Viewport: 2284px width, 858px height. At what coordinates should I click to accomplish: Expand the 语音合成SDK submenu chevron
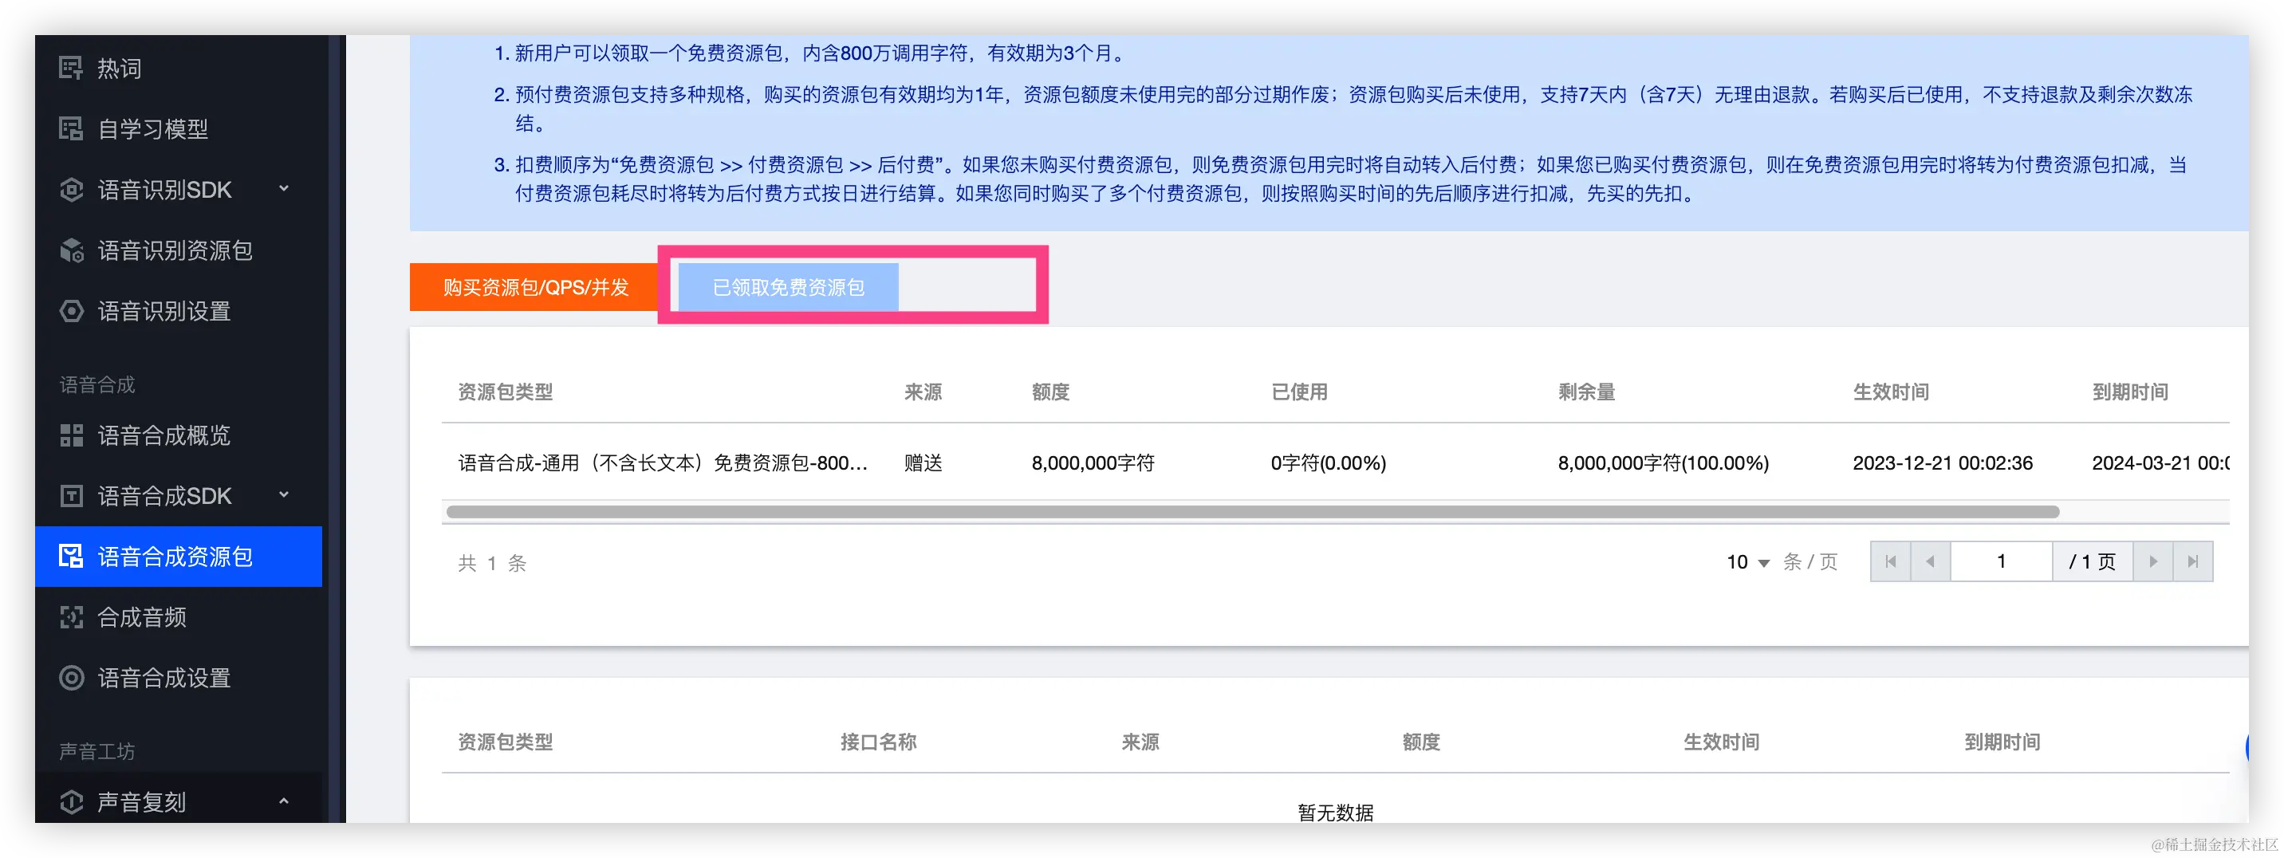point(284,494)
